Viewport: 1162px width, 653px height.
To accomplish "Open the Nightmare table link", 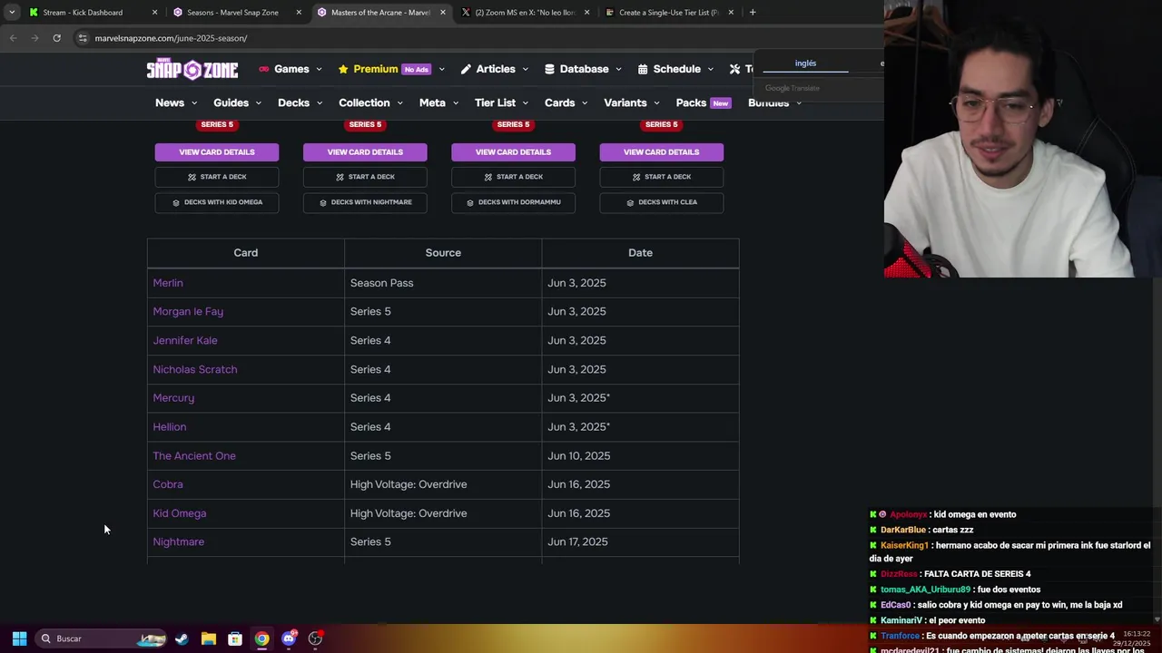I will [x=179, y=541].
